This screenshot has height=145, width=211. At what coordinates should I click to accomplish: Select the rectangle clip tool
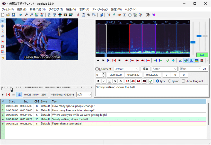tap(3, 46)
